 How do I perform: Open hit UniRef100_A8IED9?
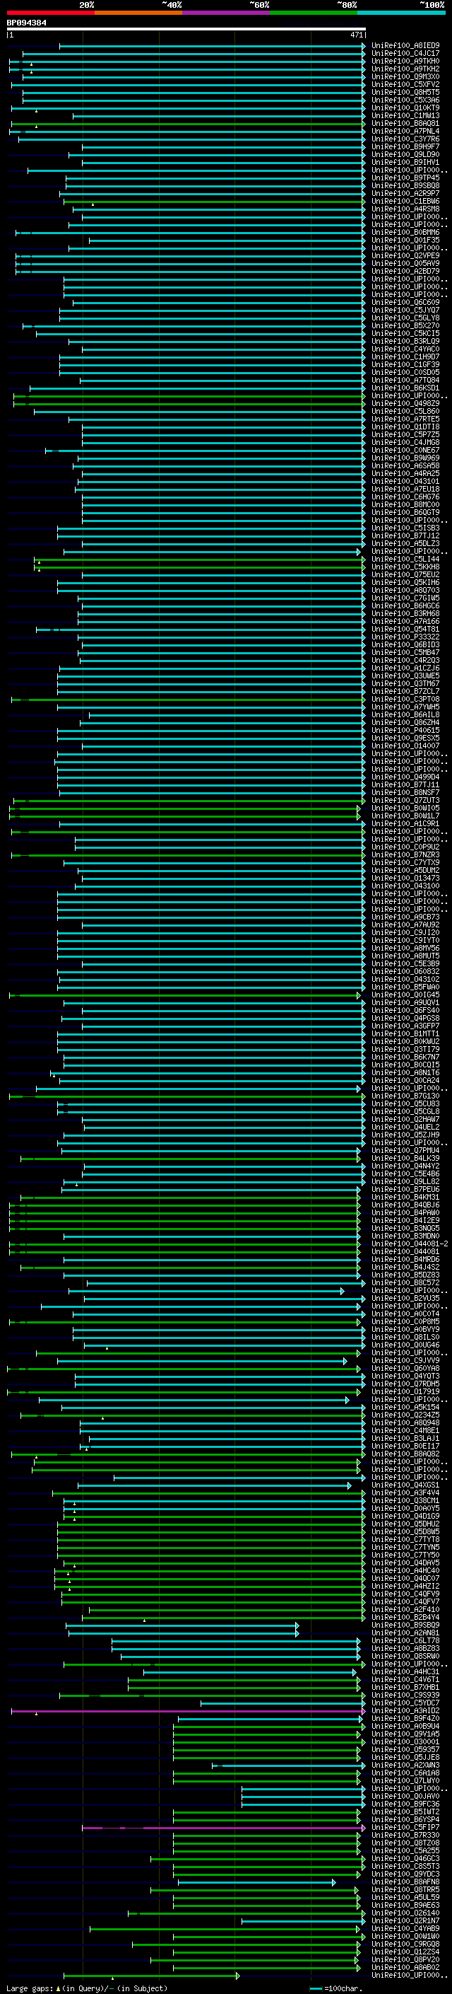[405, 46]
